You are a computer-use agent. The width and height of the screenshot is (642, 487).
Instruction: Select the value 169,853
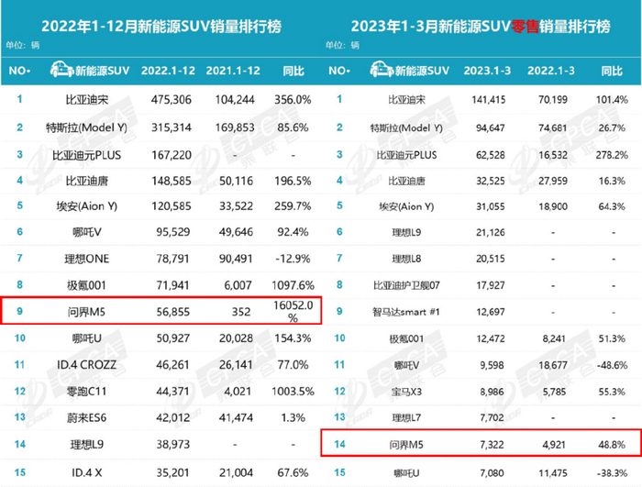(235, 127)
